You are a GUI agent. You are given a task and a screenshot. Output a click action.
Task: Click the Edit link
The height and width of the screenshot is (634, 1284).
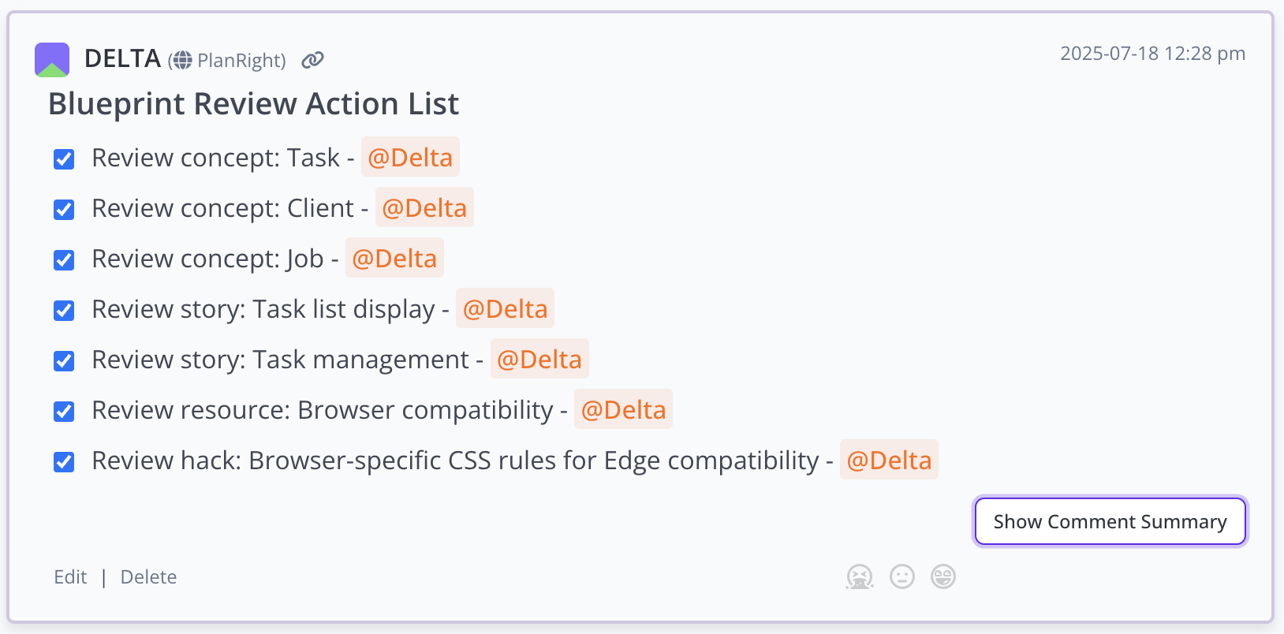coord(70,577)
